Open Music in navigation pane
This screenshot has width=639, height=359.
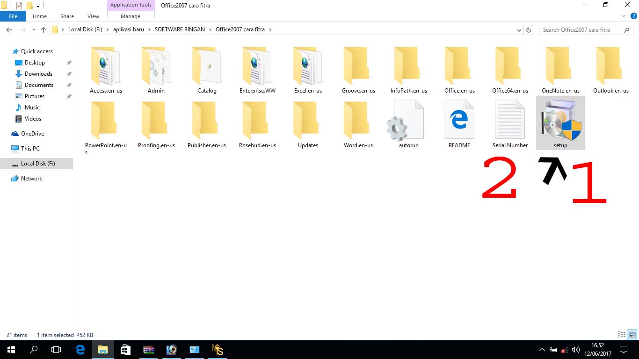point(32,108)
